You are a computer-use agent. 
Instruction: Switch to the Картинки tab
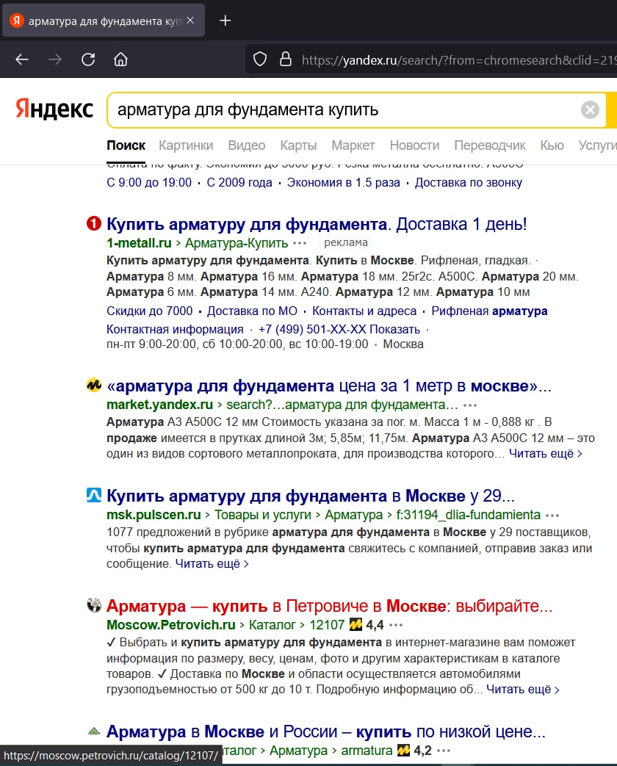click(186, 145)
